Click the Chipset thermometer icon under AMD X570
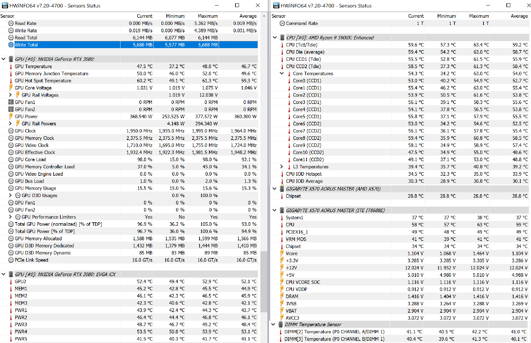 tap(282, 196)
